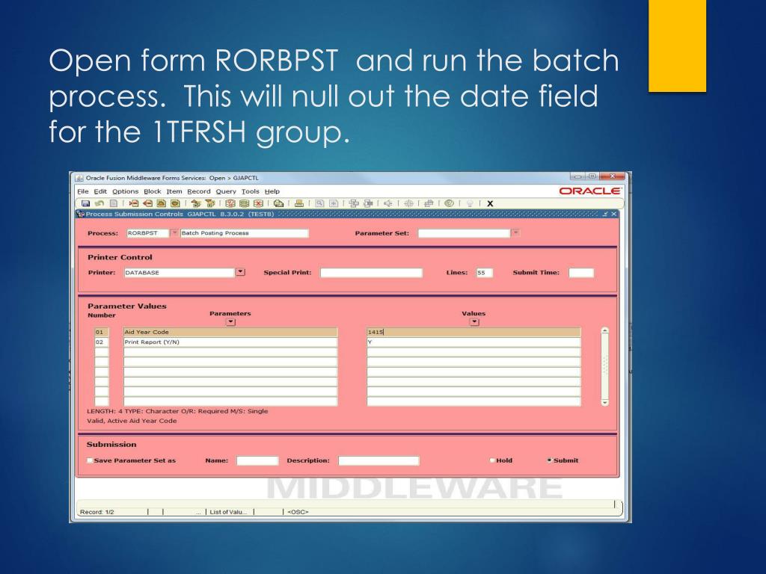Viewport: 766px width, 574px height.
Task: Open the Parameter Set dropdown arrow
Action: click(515, 233)
